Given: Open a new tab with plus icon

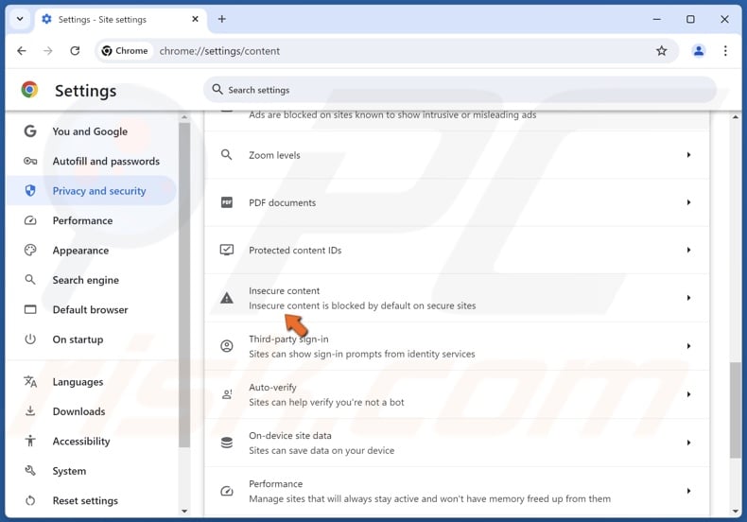Looking at the screenshot, I should [222, 19].
